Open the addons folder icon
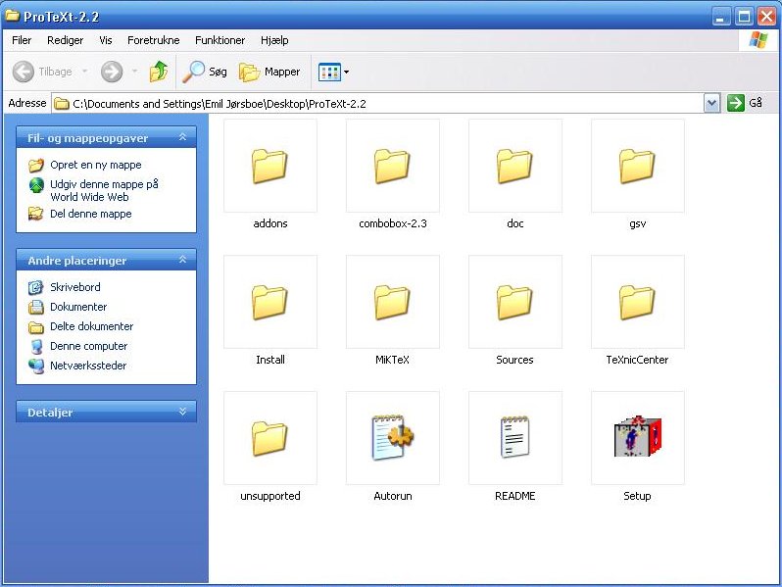 tap(269, 166)
